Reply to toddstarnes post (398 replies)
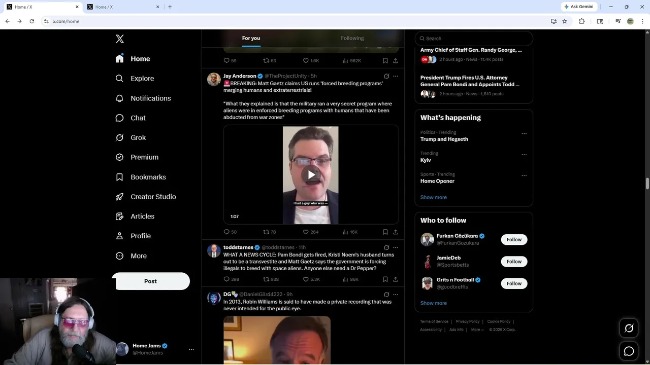This screenshot has width=650, height=365. (231, 279)
